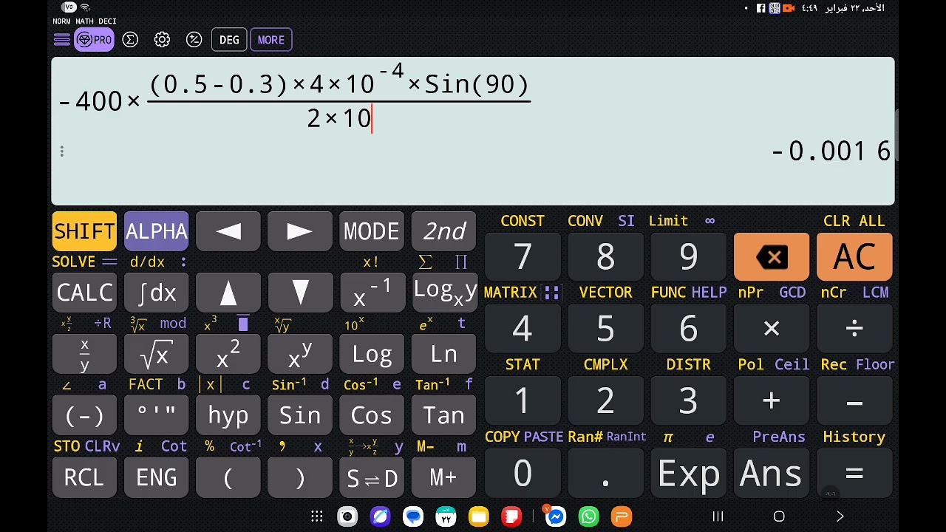Tap the M+ memory key

click(444, 477)
